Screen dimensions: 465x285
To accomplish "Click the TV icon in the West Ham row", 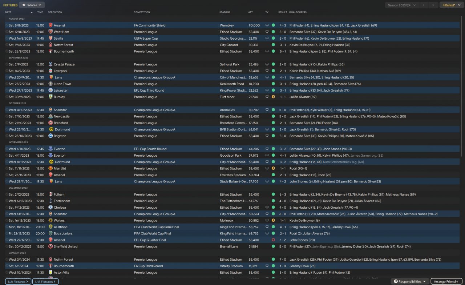I will [x=267, y=32].
